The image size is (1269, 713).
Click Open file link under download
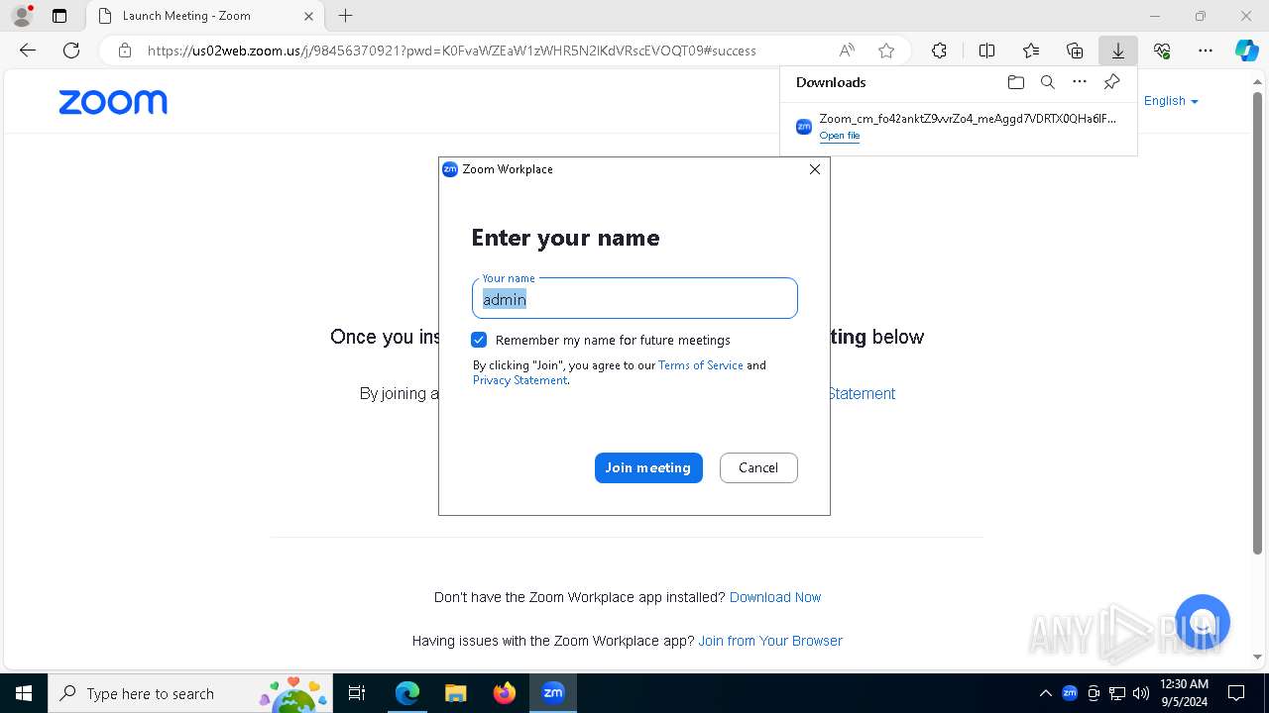(840, 136)
